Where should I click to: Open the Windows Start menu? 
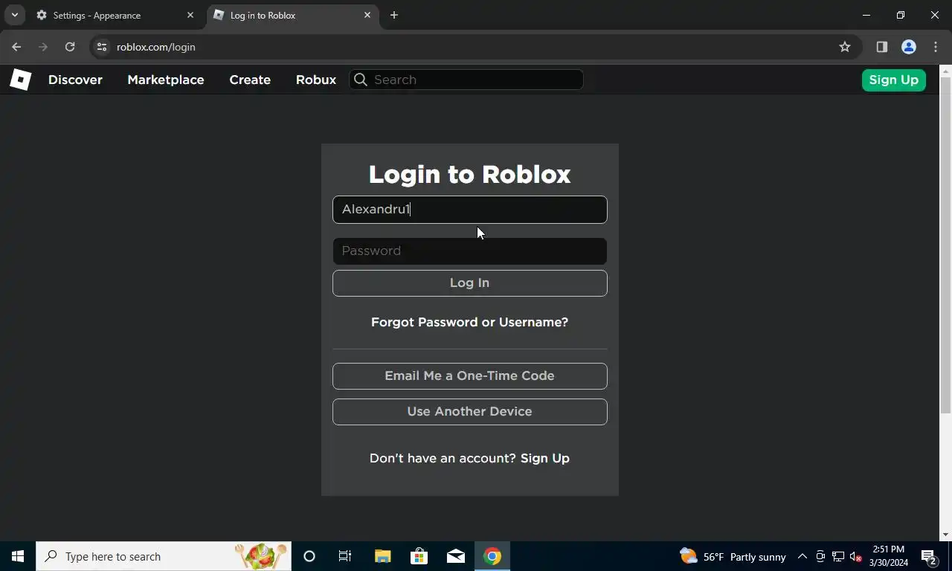(18, 556)
